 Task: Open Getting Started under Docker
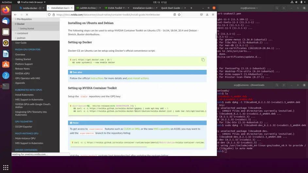(27, 29)
